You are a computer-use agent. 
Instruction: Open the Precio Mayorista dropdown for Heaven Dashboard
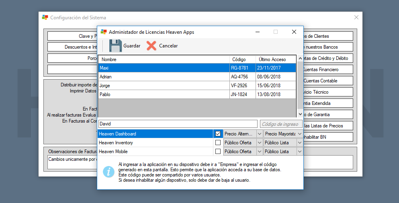(x=283, y=134)
